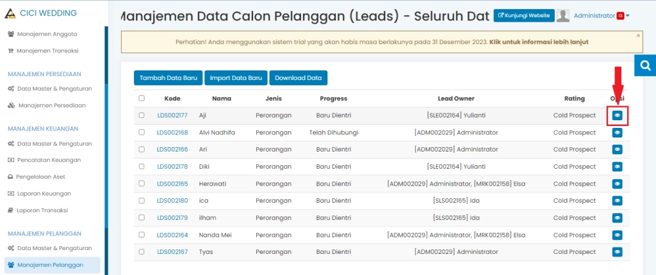View details of lead Tyas
The height and width of the screenshot is (275, 656).
pos(617,252)
